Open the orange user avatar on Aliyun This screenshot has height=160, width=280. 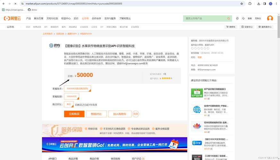coord(270,18)
